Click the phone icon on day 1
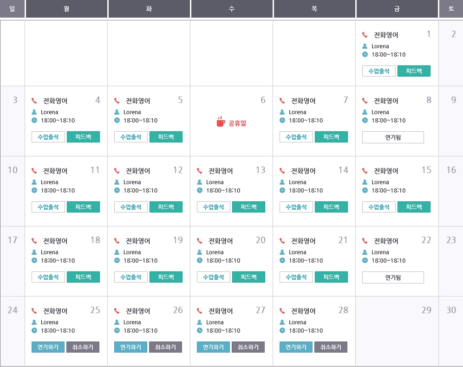Screen dimensions: 463x367 coord(365,35)
